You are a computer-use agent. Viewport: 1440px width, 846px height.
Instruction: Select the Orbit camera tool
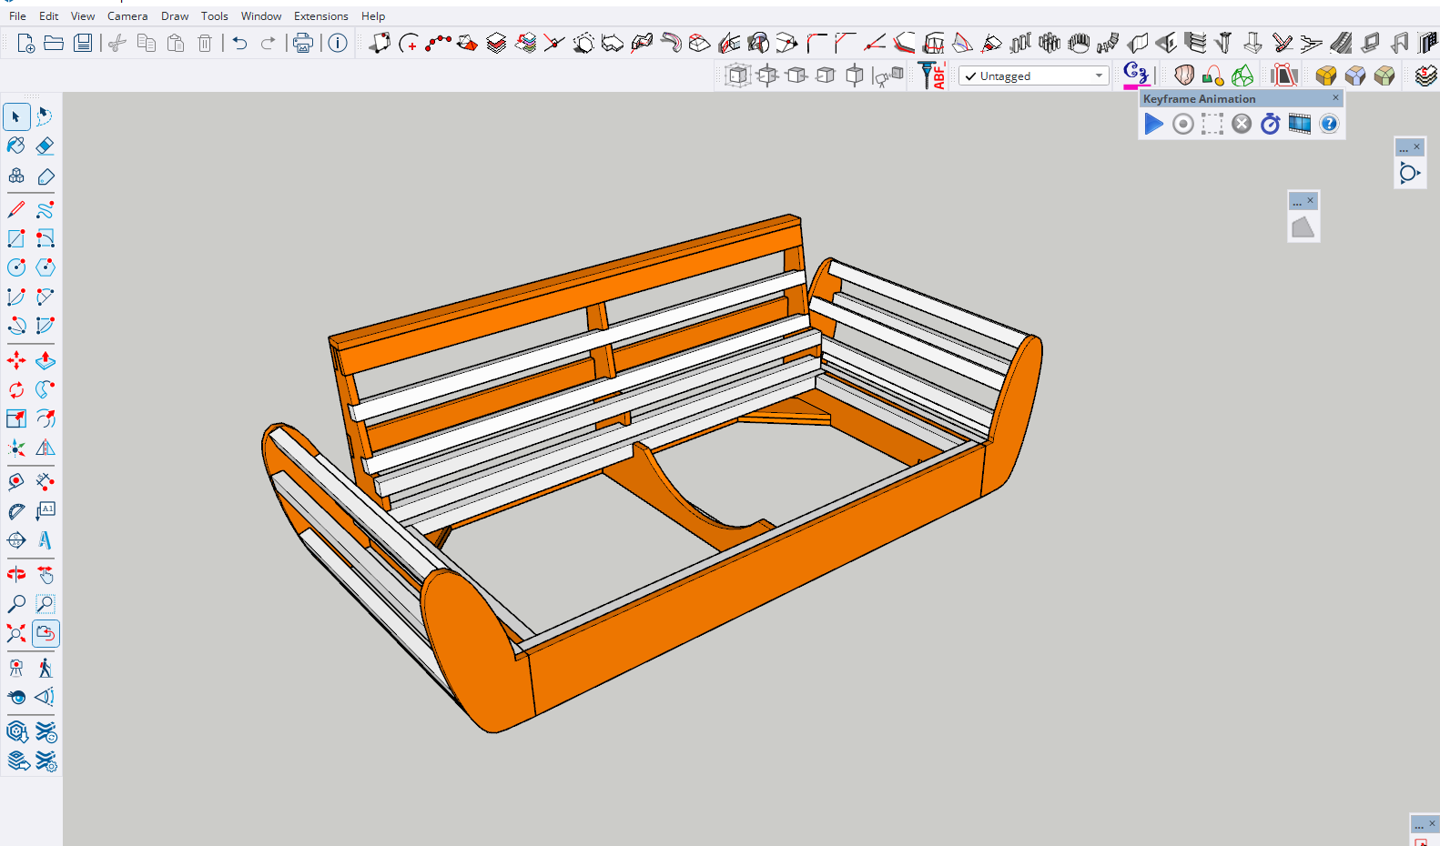(16, 574)
